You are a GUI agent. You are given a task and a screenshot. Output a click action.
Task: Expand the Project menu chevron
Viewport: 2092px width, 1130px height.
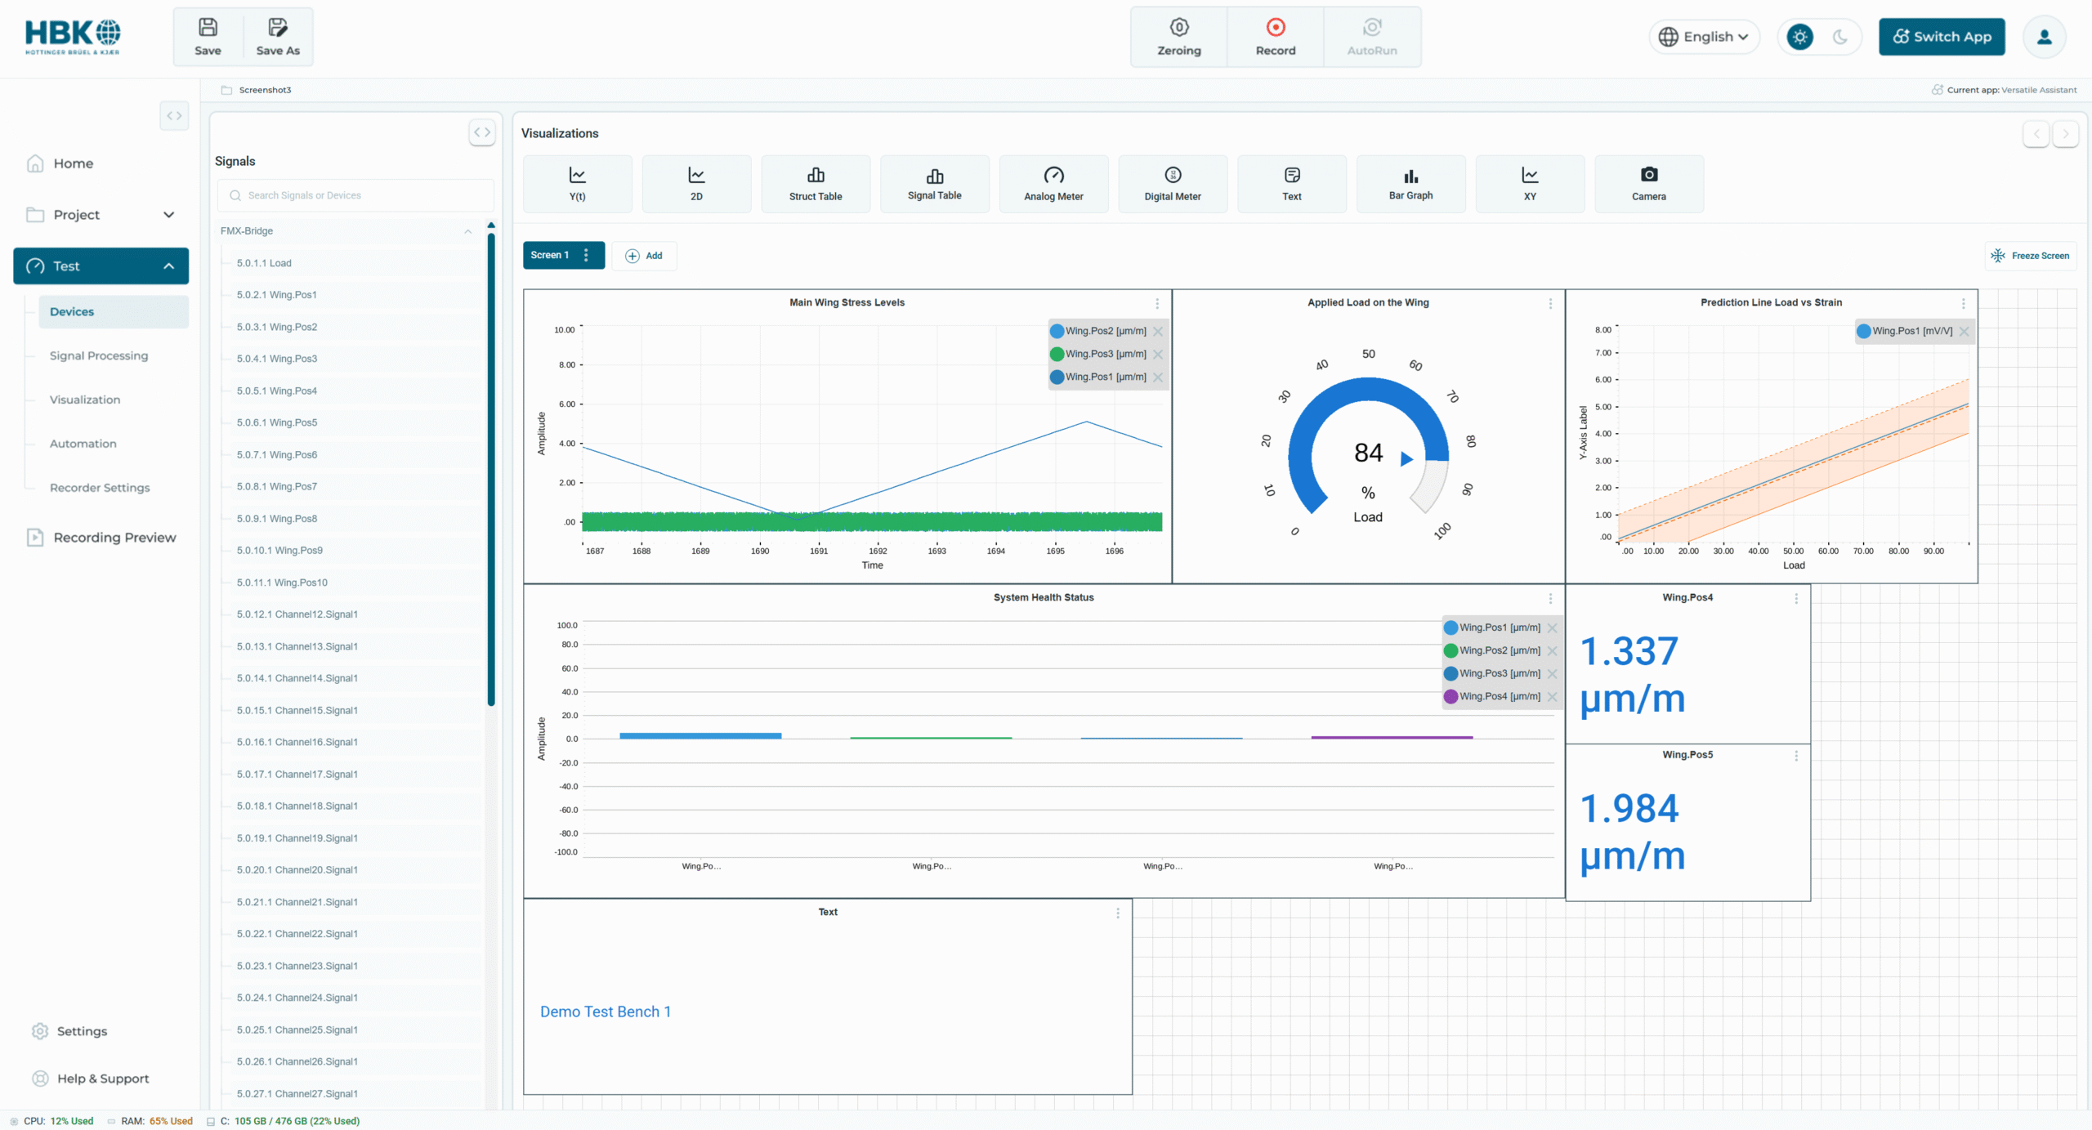tap(169, 215)
